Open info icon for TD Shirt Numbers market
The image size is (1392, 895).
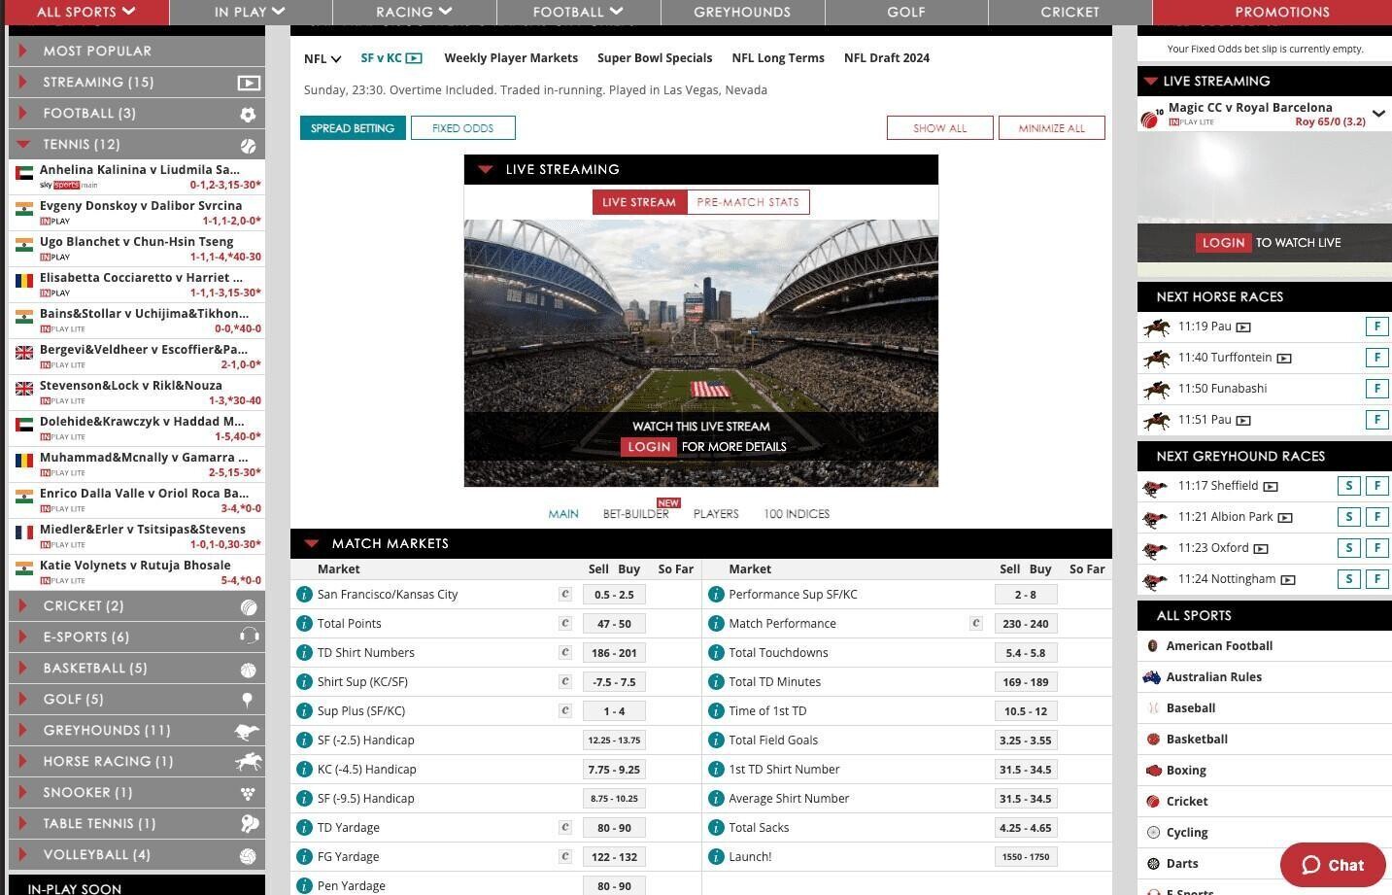pyautogui.click(x=304, y=652)
